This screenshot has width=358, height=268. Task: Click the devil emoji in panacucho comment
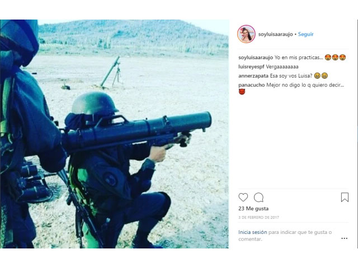[x=242, y=92]
